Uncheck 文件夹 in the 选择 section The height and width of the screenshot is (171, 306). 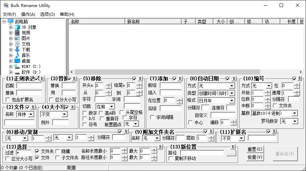coord(37,151)
